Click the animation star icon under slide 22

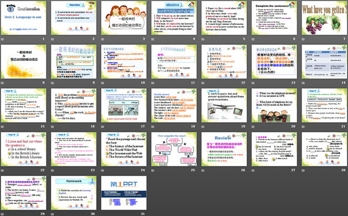pyautogui.click(x=3, y=171)
